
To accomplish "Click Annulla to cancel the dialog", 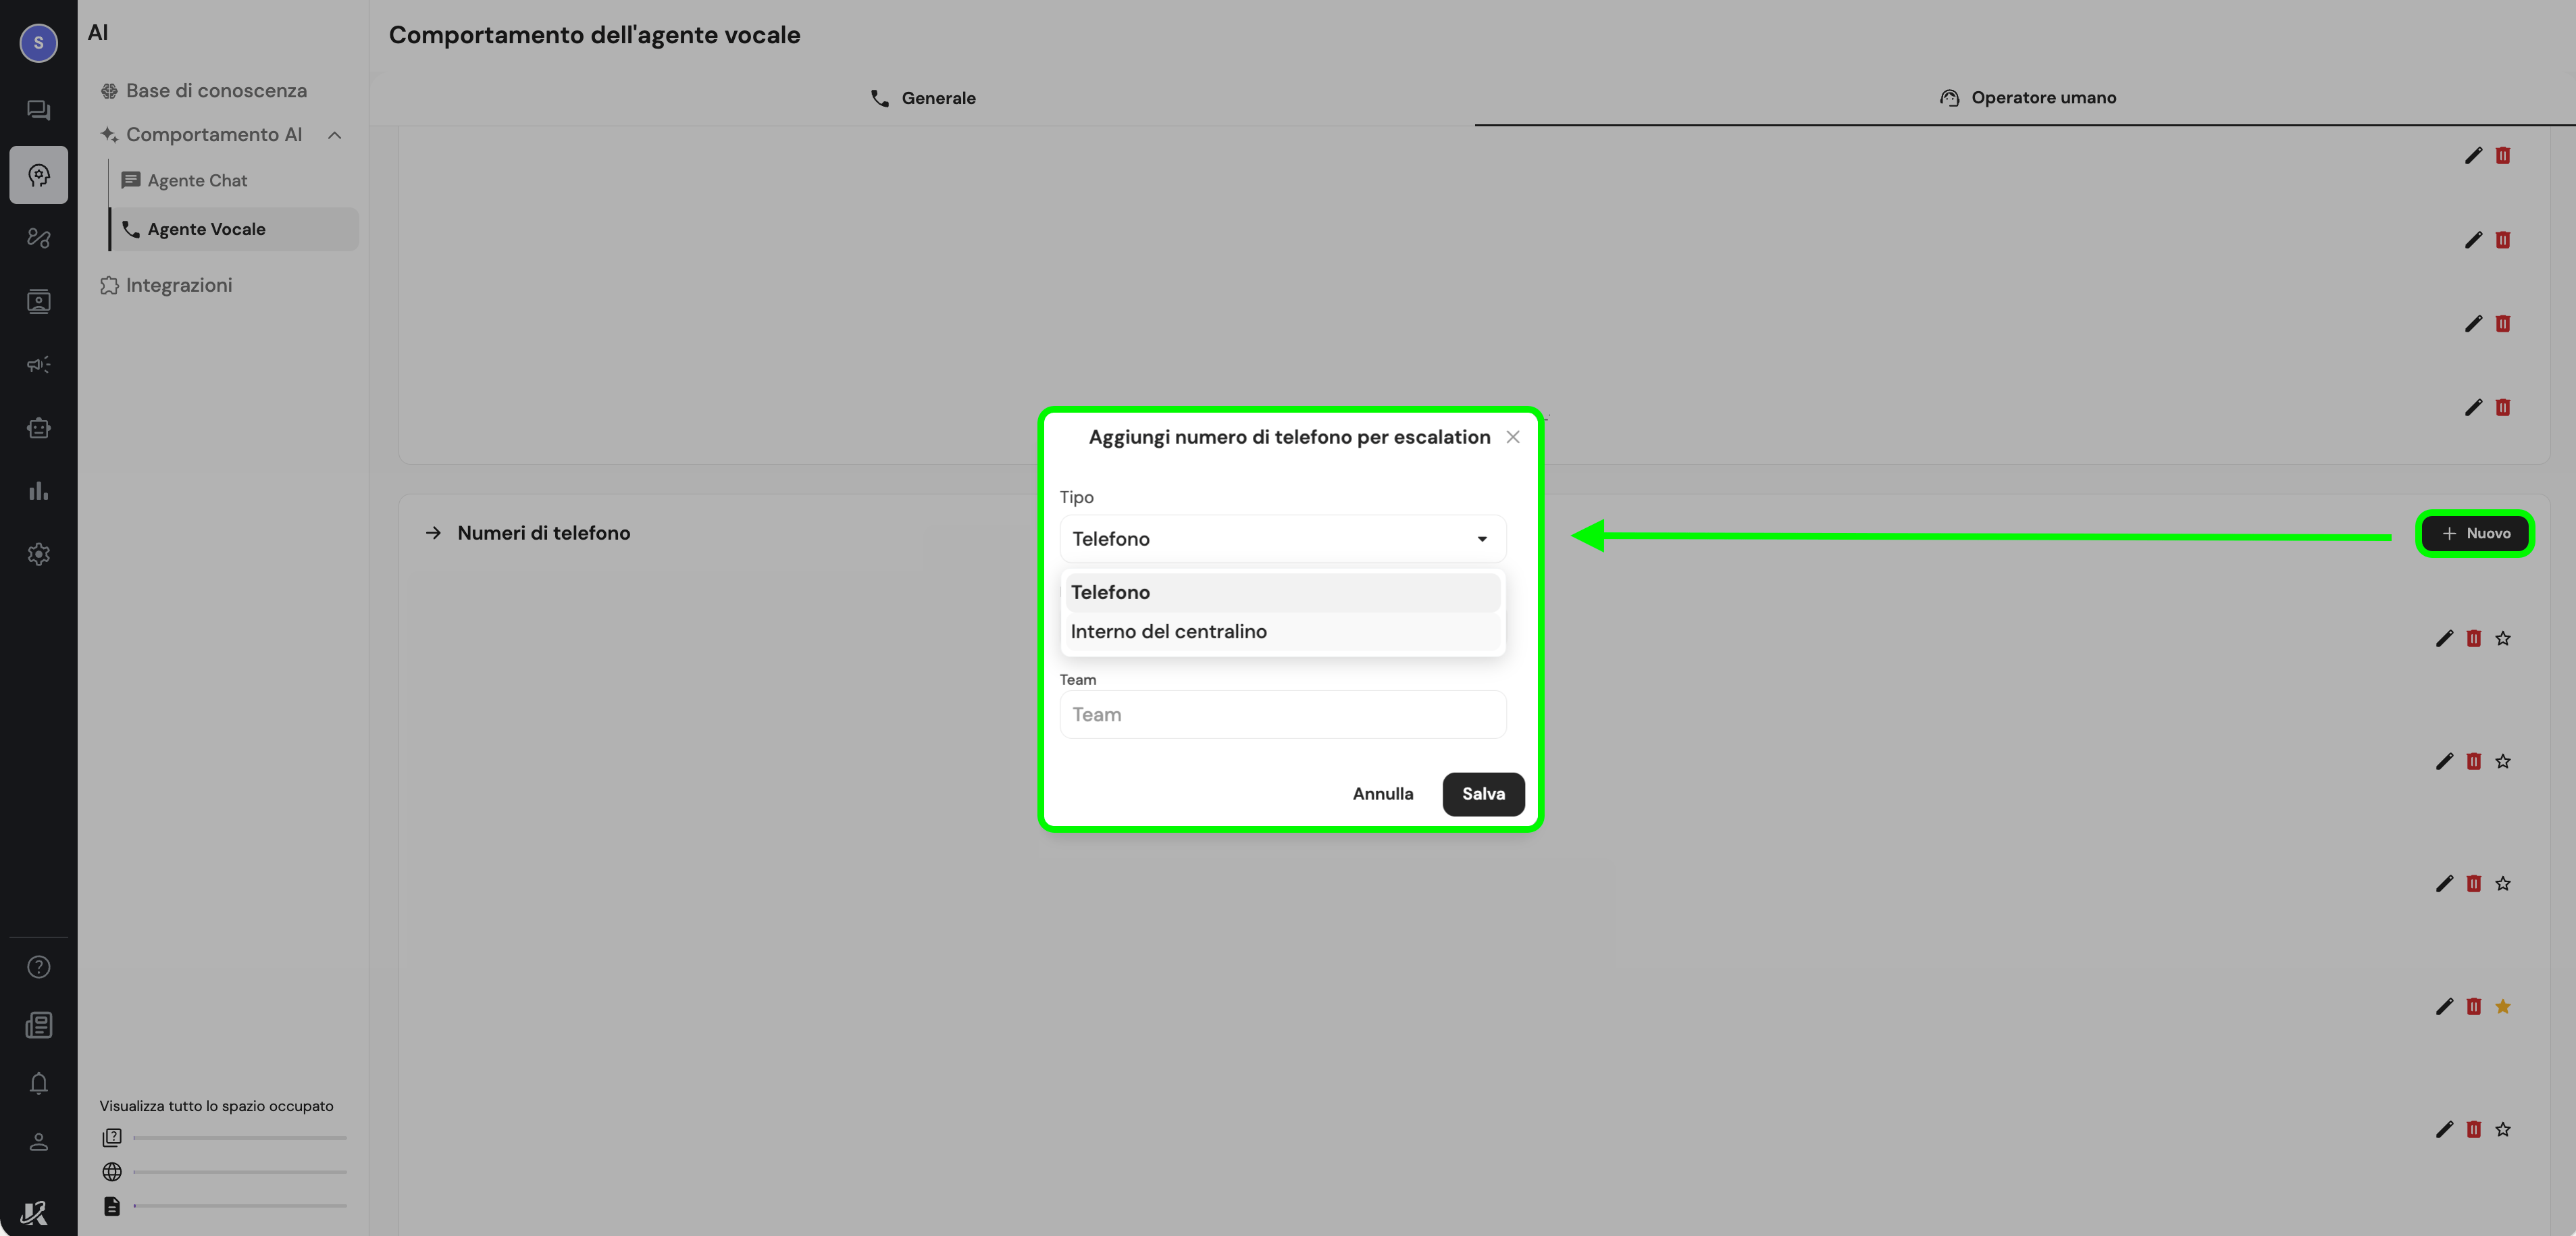I will coord(1383,794).
